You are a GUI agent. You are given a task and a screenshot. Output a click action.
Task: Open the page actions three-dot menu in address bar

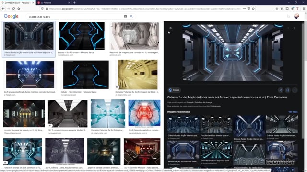(x=244, y=9)
